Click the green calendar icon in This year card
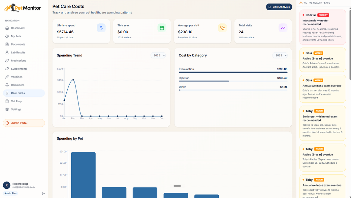The image size is (351, 198). [162, 28]
